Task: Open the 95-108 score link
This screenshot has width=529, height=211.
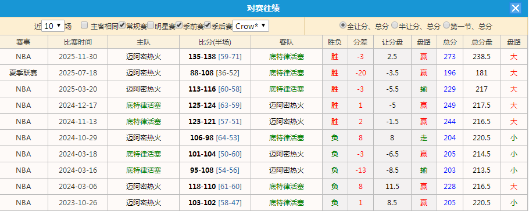Action: (202, 170)
